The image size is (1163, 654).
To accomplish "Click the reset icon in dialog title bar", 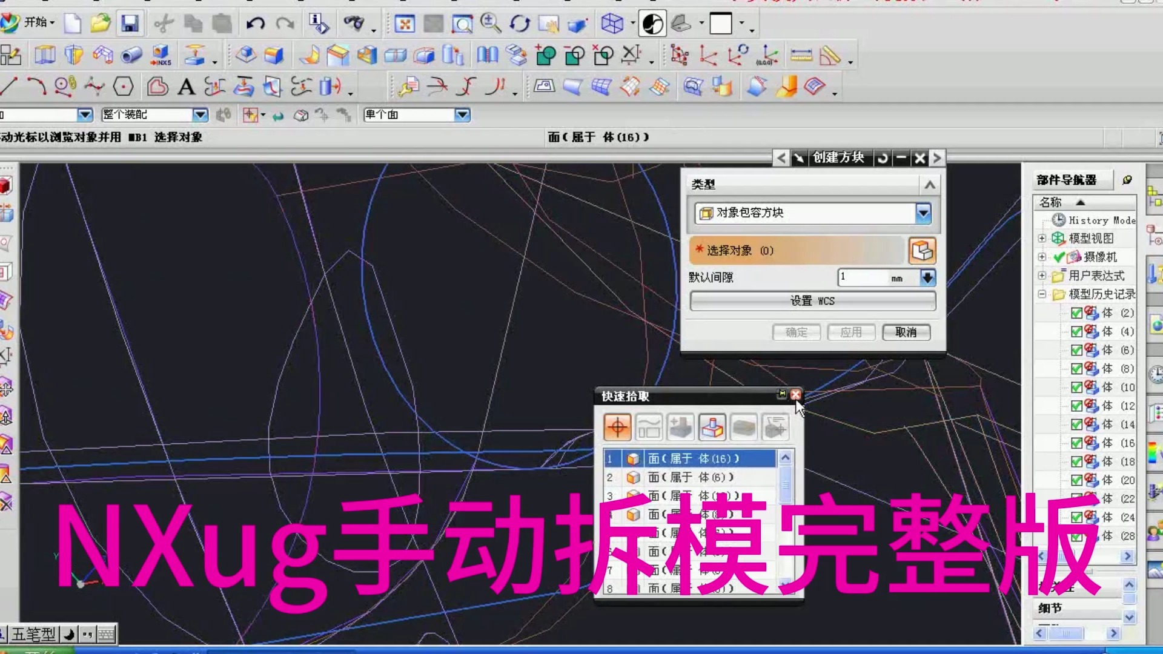I will (x=883, y=158).
